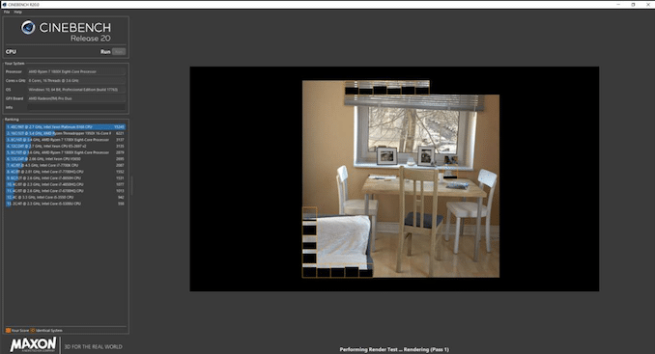Select ranking row 11 Intel Core i7-6700HQ

[x=65, y=191]
